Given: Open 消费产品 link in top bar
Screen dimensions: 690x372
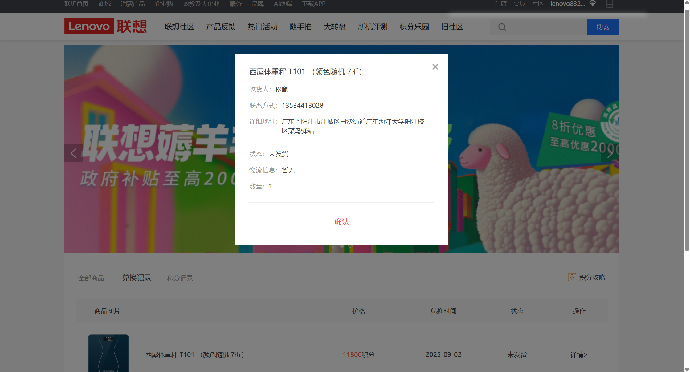Looking at the screenshot, I should (133, 4).
